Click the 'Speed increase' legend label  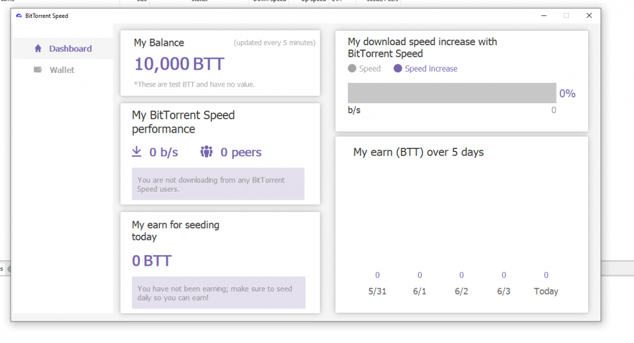point(431,69)
